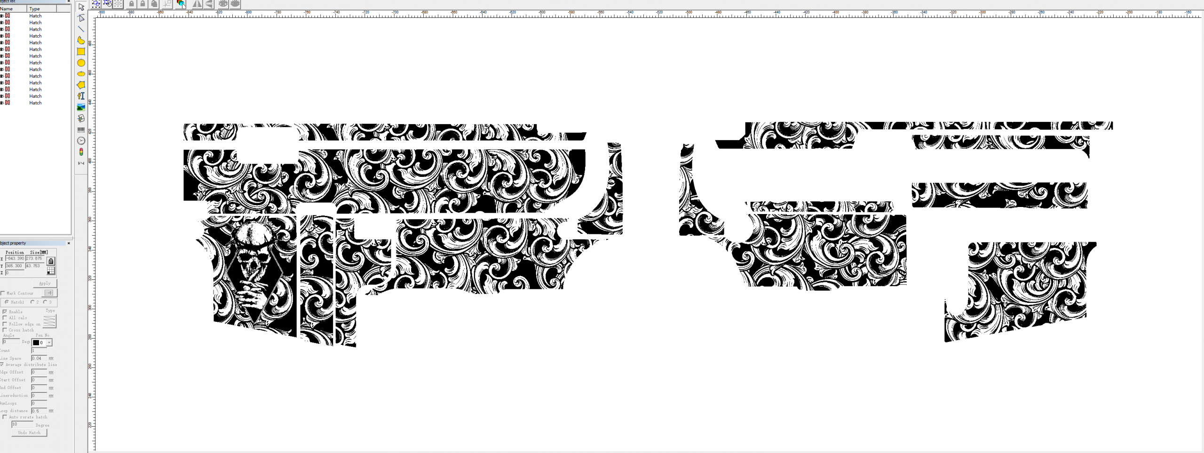Viewport: 1204px width, 453px height.
Task: Select the Curve drawing tool
Action: point(81,40)
